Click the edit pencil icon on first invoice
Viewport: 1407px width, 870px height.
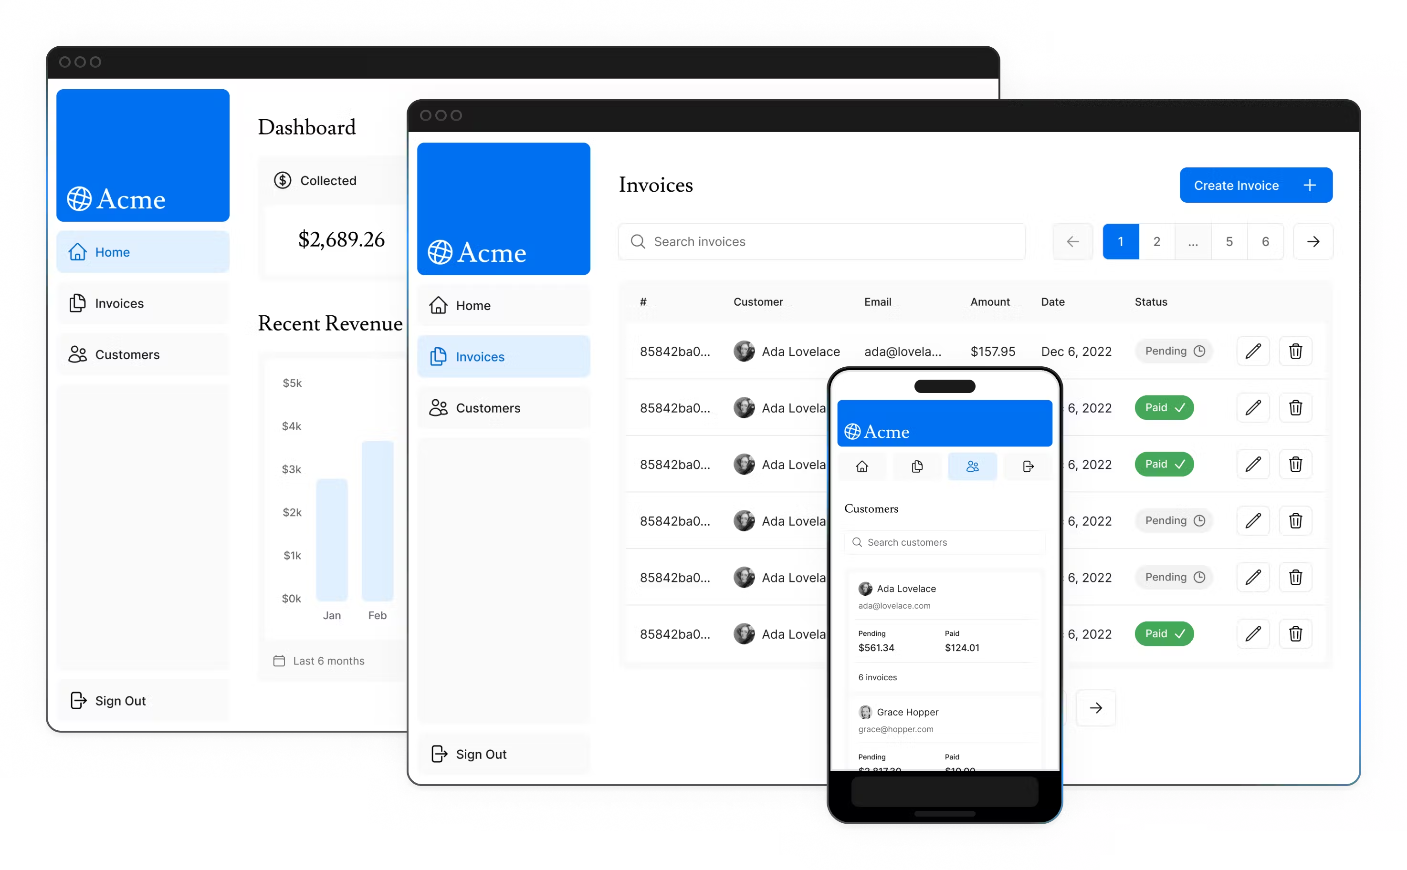(1252, 351)
